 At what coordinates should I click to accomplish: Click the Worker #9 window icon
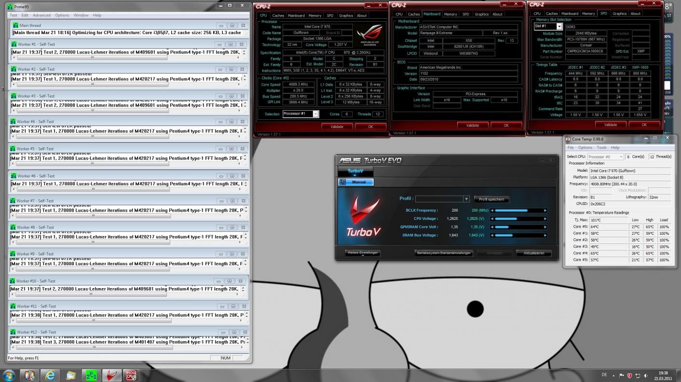coord(13,254)
